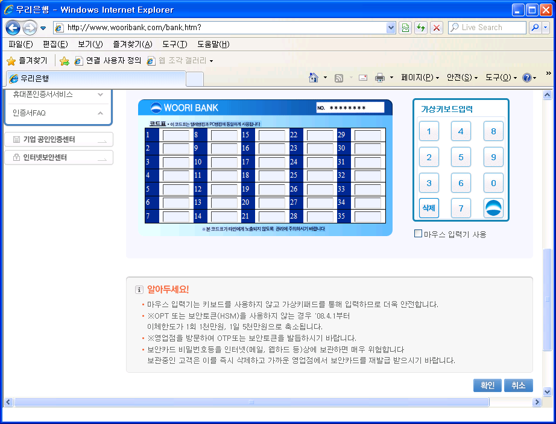Add to favorites bar star-arrow icon
Screen dimensions: 556x424
tap(64, 61)
